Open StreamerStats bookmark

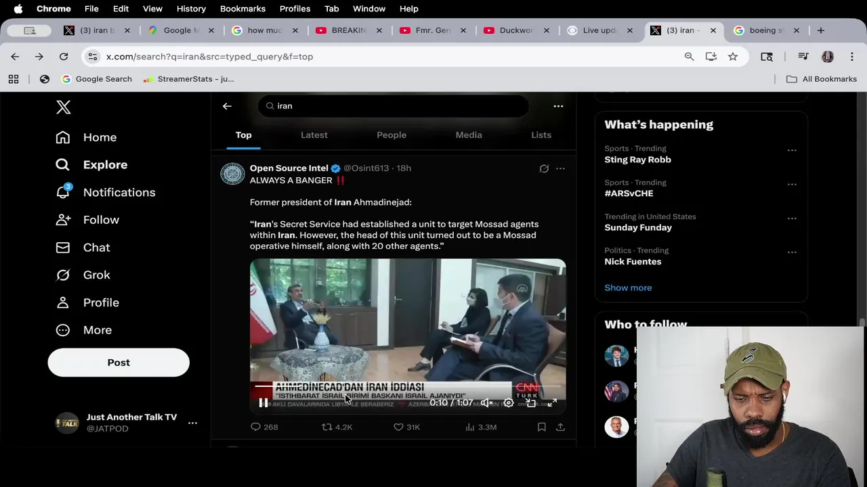pyautogui.click(x=188, y=79)
